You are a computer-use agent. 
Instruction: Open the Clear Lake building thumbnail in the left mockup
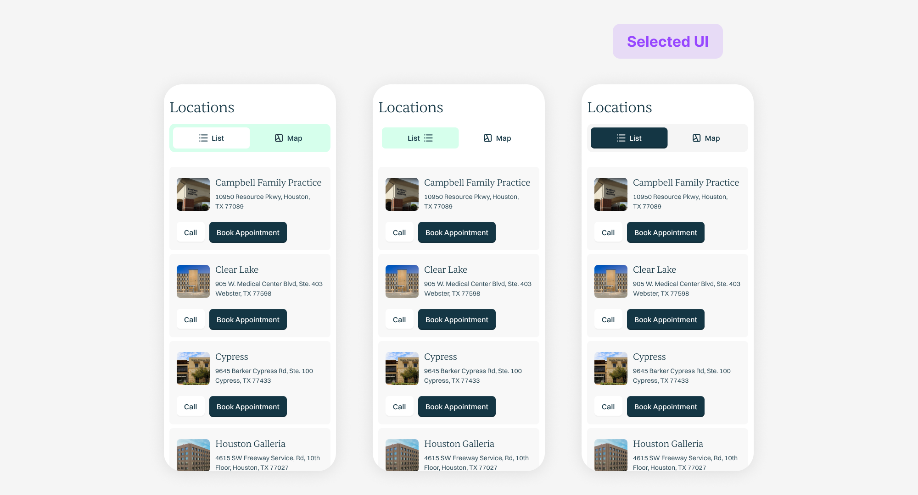[x=193, y=281]
